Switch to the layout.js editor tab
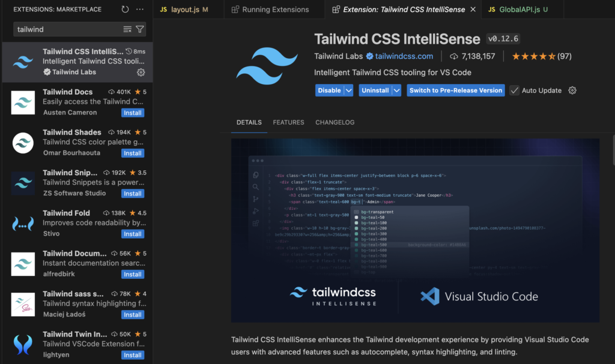Viewport: 615px width, 364px height. coord(184,10)
